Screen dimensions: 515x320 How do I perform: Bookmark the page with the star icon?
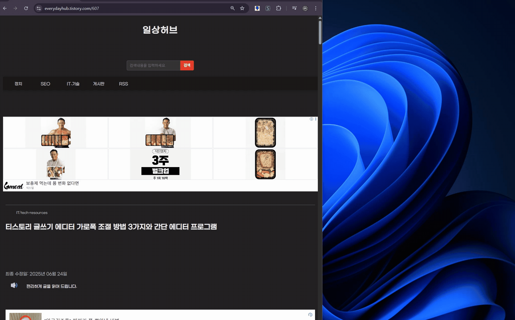[242, 8]
